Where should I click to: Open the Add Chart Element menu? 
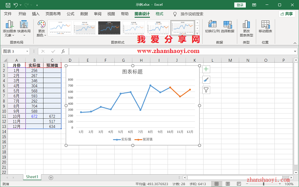click(9, 28)
